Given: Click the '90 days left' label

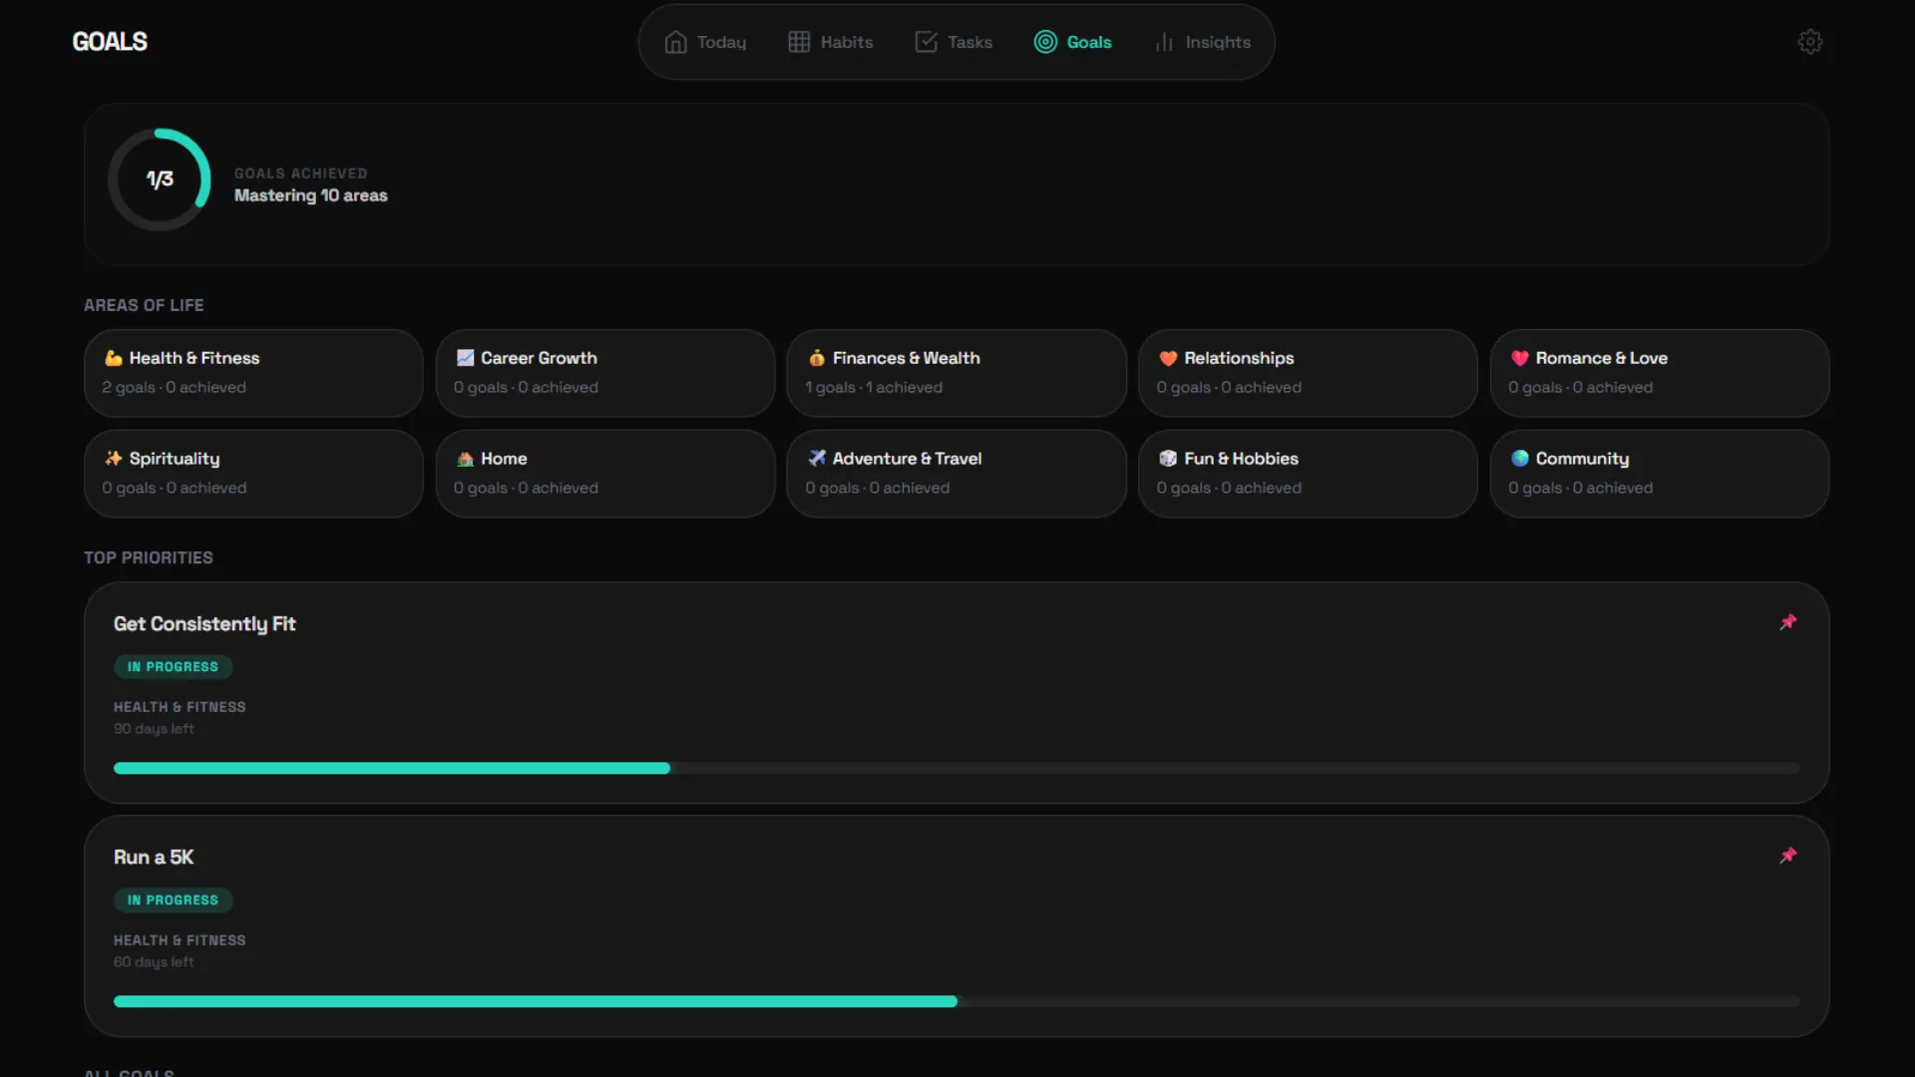Looking at the screenshot, I should click(x=154, y=729).
